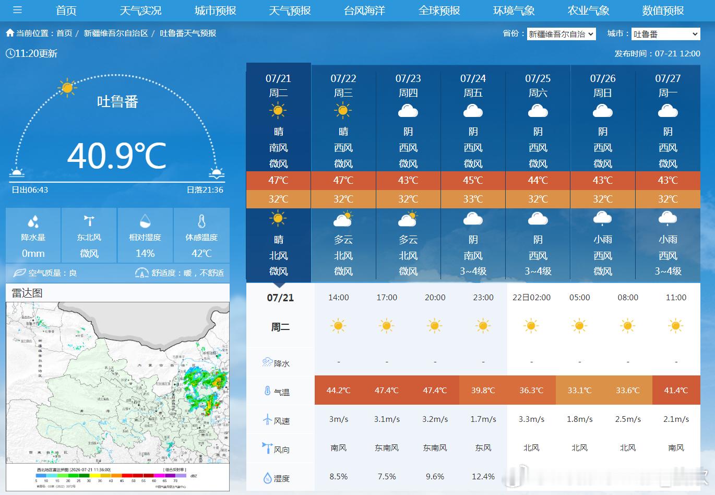Image resolution: width=715 pixels, height=495 pixels.
Task: Click the 12.4% humidity value
Action: pos(483,476)
